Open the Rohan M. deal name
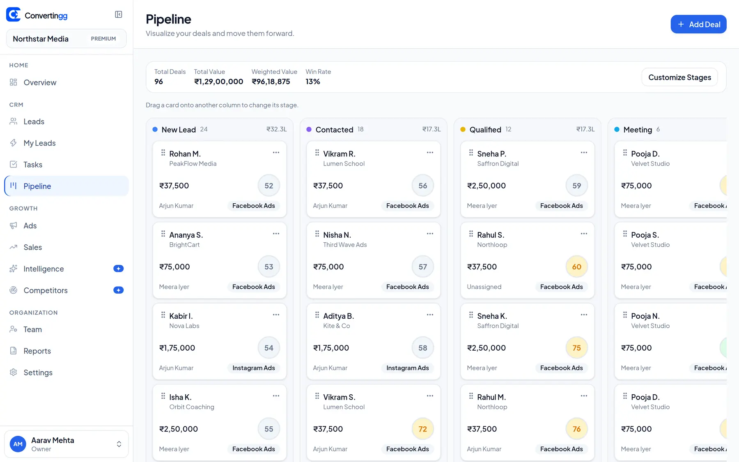739x462 pixels. tap(185, 154)
